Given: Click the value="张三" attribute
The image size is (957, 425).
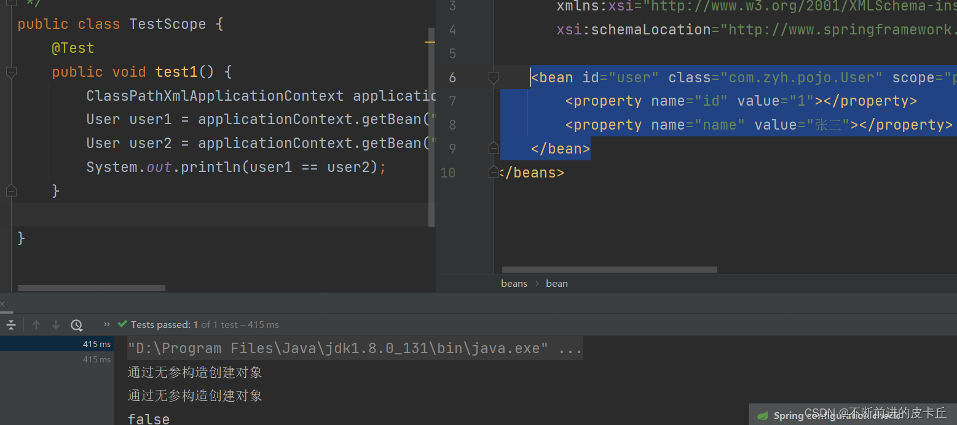Looking at the screenshot, I should click(x=803, y=125).
